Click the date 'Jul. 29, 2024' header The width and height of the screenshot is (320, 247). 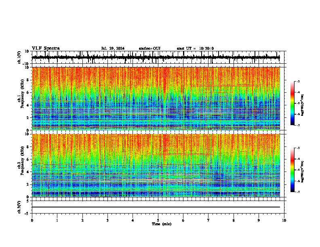[x=113, y=48]
